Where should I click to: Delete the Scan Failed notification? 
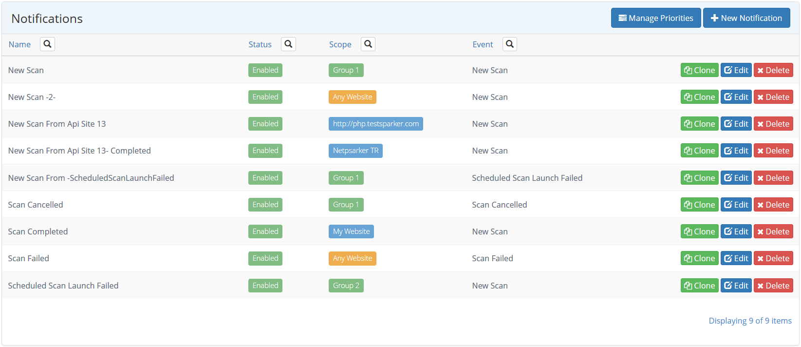[x=773, y=258]
